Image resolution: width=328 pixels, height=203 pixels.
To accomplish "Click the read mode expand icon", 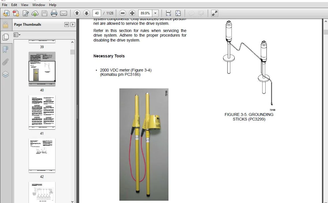I will pyautogui.click(x=215, y=13).
